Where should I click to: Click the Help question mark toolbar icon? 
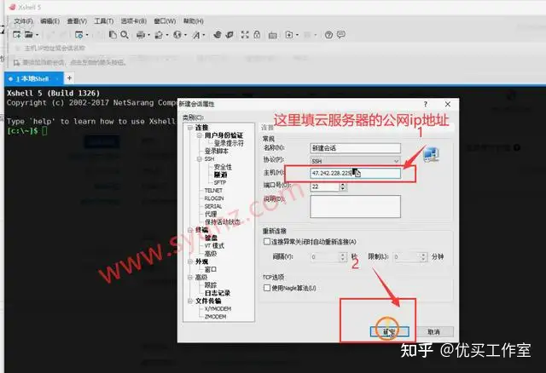(328, 35)
